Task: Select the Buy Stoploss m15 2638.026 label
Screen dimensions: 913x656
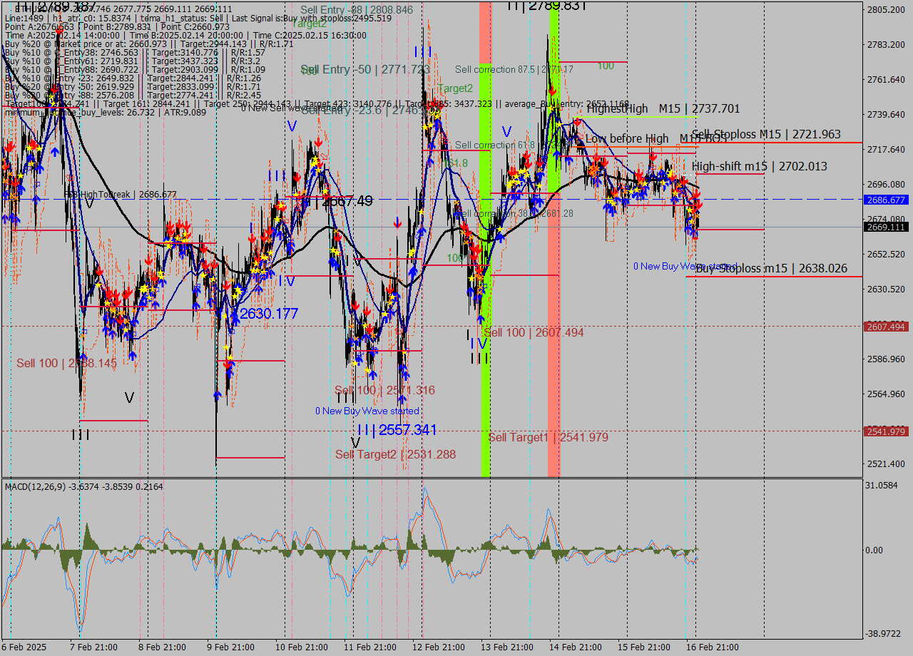Action: click(771, 268)
